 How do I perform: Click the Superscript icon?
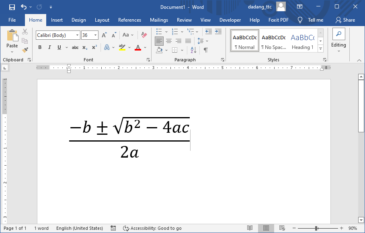tap(95, 47)
